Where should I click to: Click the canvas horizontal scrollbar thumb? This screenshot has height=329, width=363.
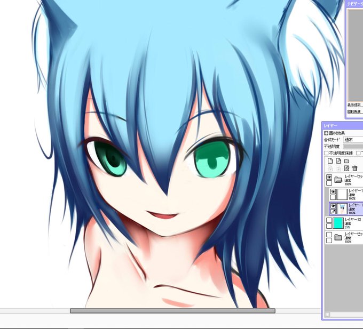(173, 311)
